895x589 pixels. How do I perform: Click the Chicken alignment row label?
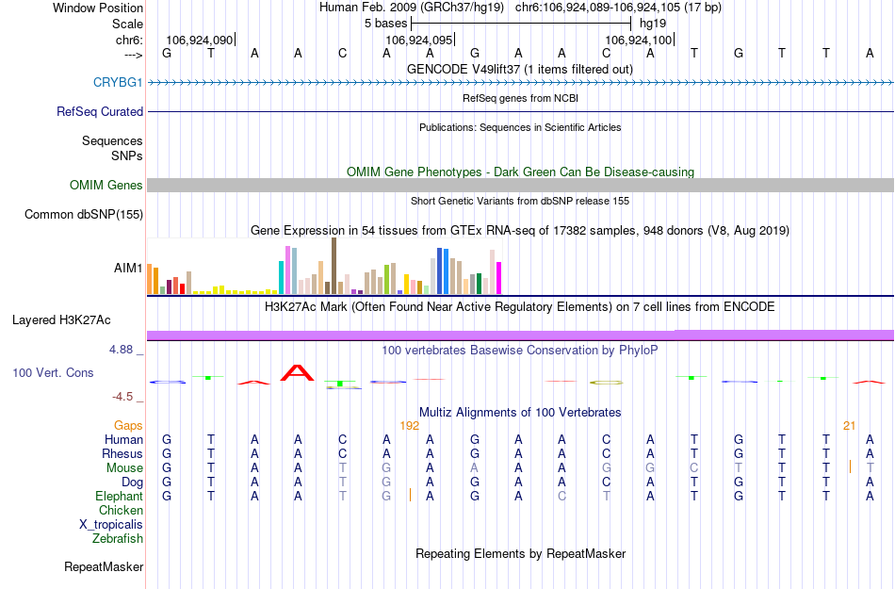click(x=121, y=510)
